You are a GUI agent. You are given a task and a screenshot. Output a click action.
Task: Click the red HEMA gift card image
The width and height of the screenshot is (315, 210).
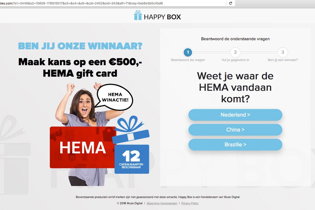pos(82,147)
